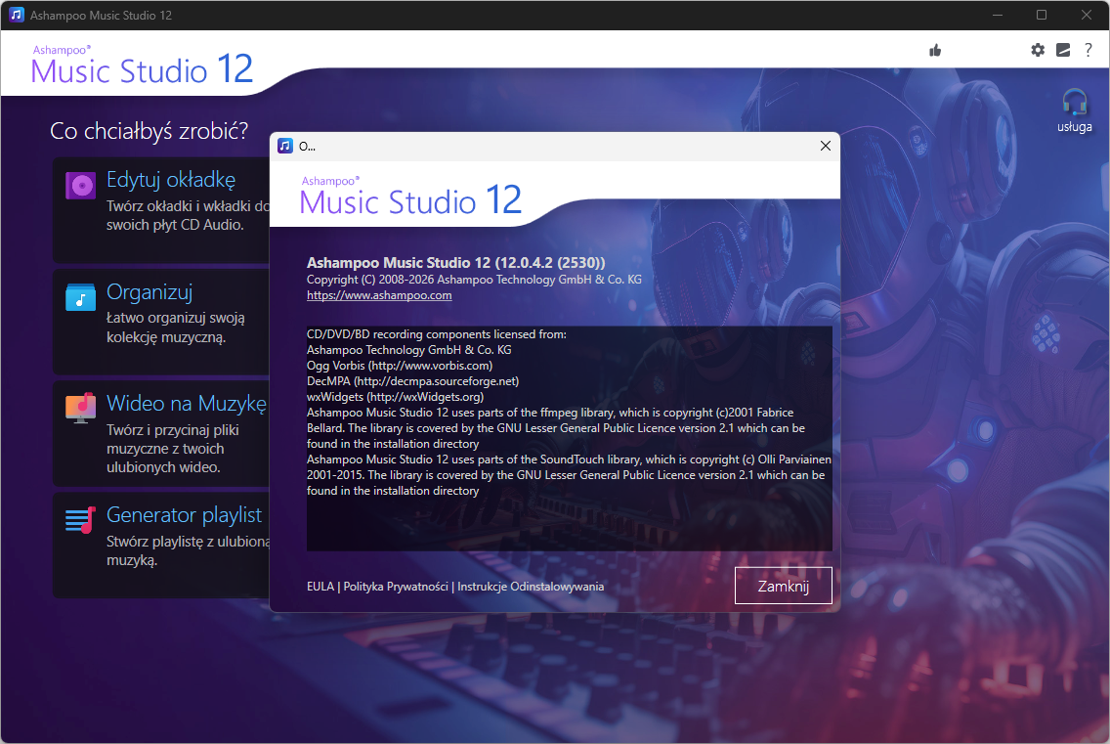Close the About dialog with X
1110x744 pixels.
826,146
